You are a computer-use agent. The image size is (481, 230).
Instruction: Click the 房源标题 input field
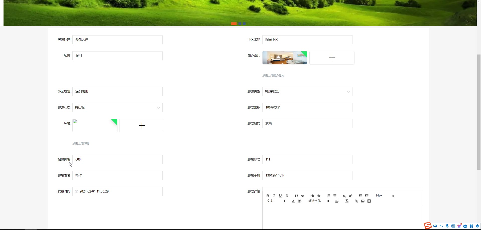[117, 40]
